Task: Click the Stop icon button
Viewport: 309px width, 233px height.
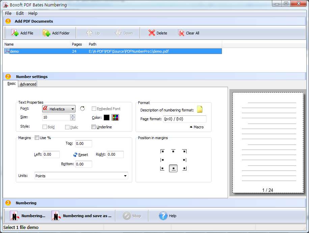Action: [127, 216]
